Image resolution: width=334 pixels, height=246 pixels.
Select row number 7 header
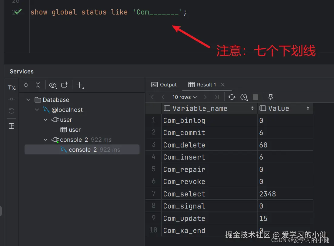pos(154,193)
